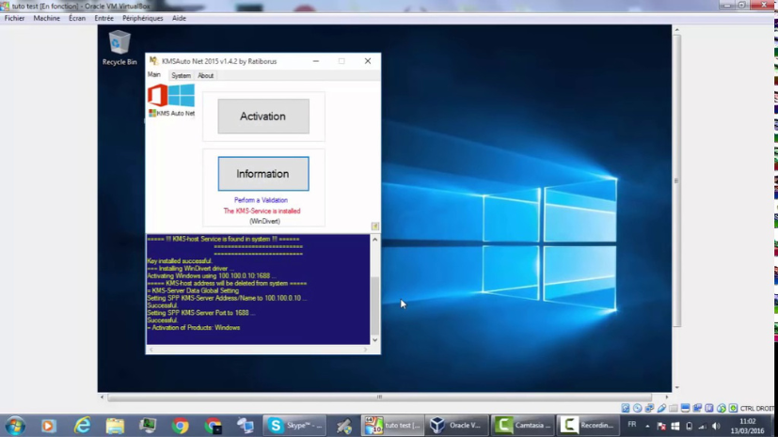Switch to the System tab
The width and height of the screenshot is (778, 437).
click(x=181, y=76)
